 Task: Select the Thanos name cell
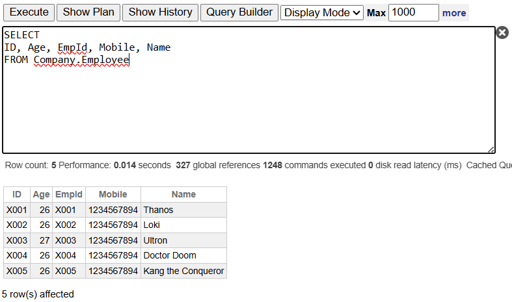pyautogui.click(x=158, y=210)
